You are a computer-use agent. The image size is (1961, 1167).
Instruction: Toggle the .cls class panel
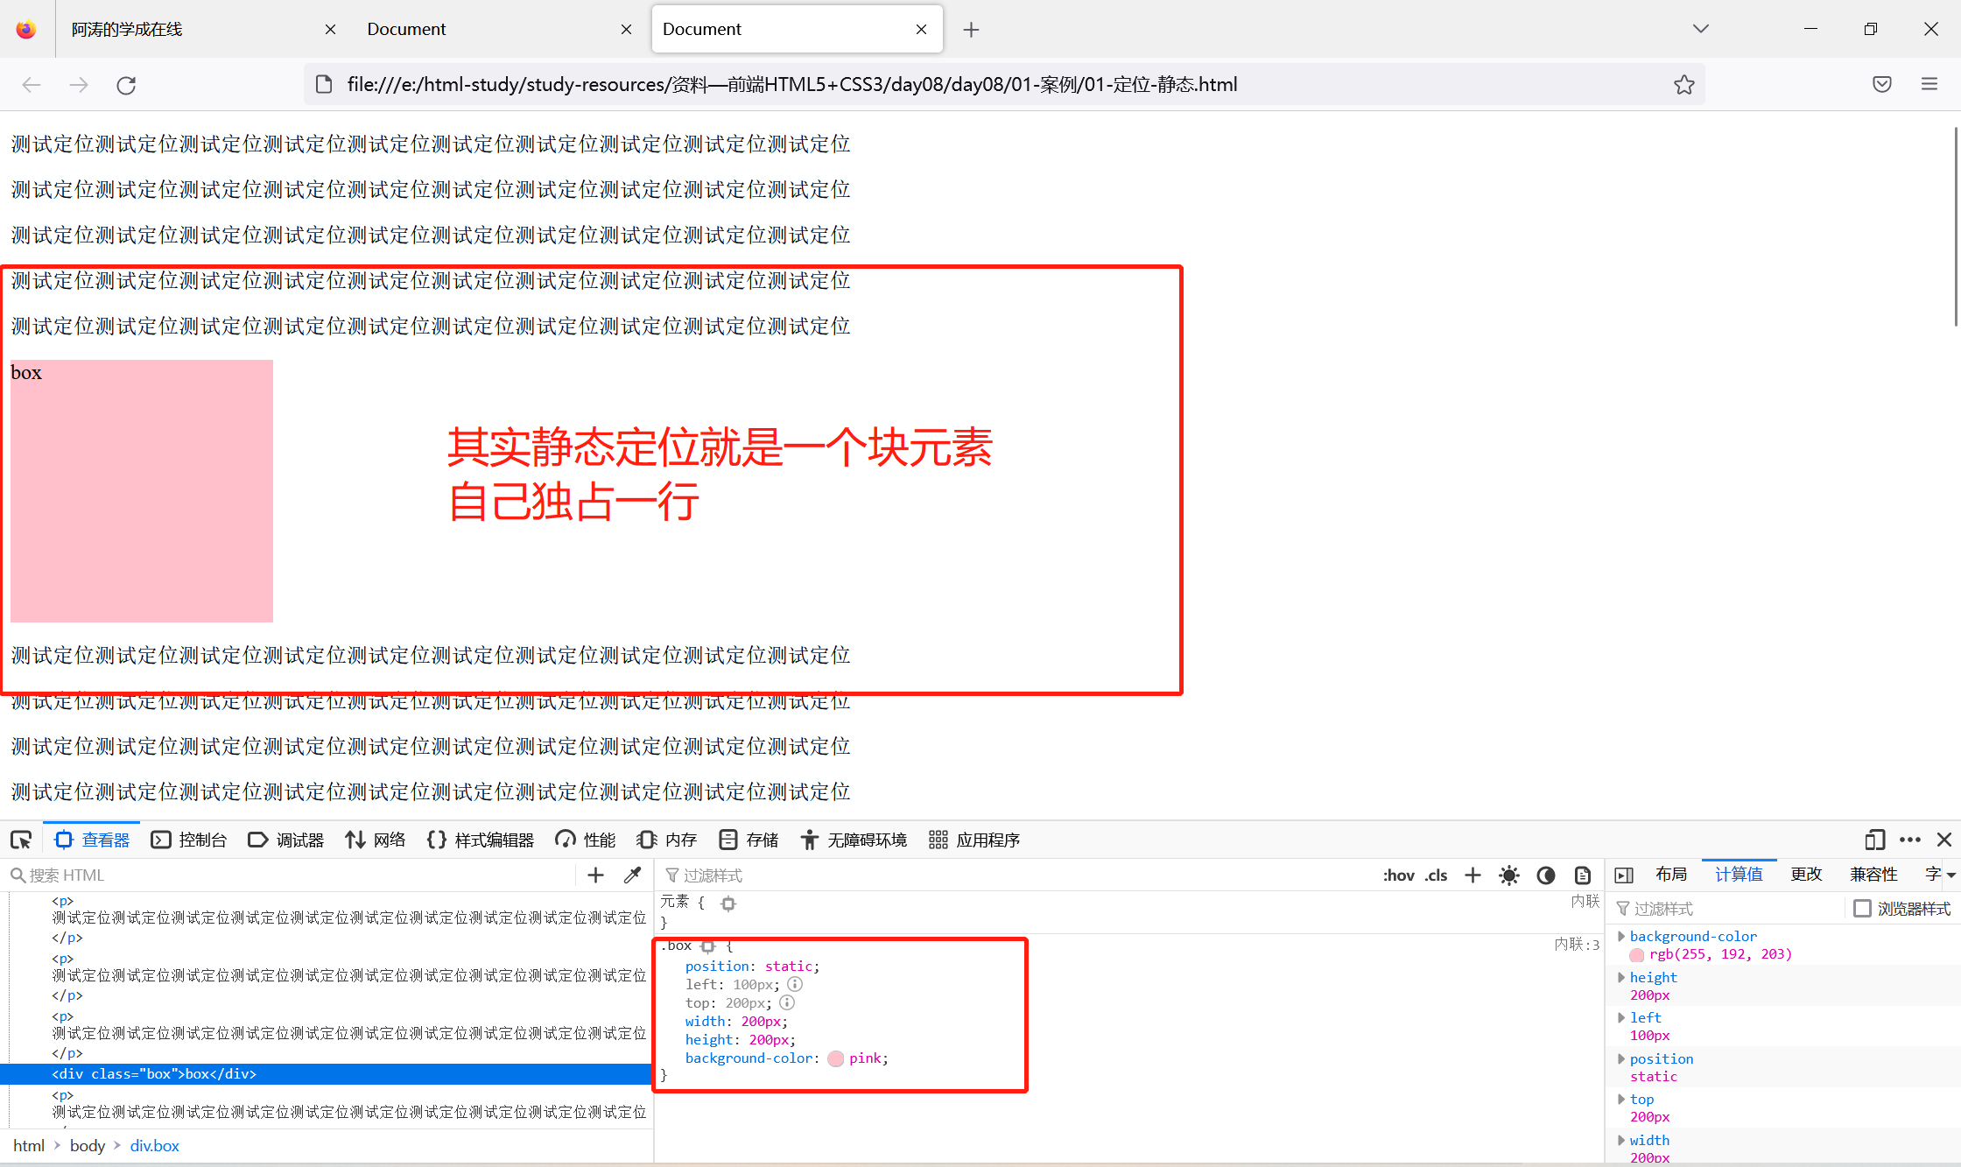1436,875
